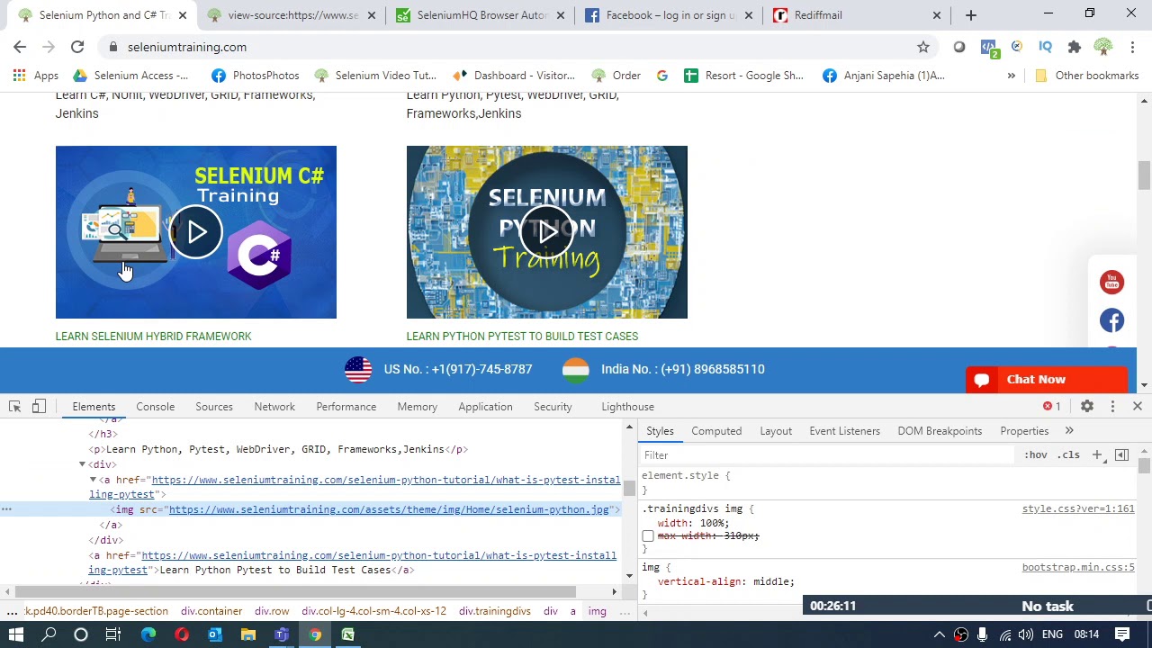Show more bookmarks chevron
The height and width of the screenshot is (648, 1152).
[1011, 76]
